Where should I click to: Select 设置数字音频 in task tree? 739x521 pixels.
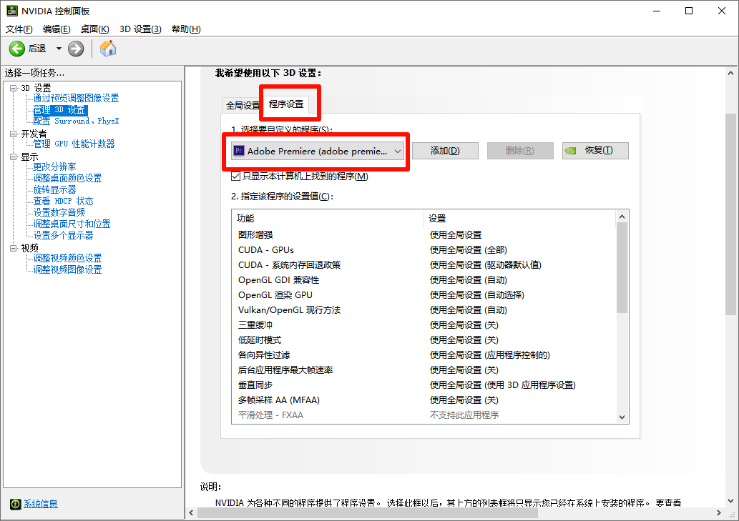click(x=59, y=212)
